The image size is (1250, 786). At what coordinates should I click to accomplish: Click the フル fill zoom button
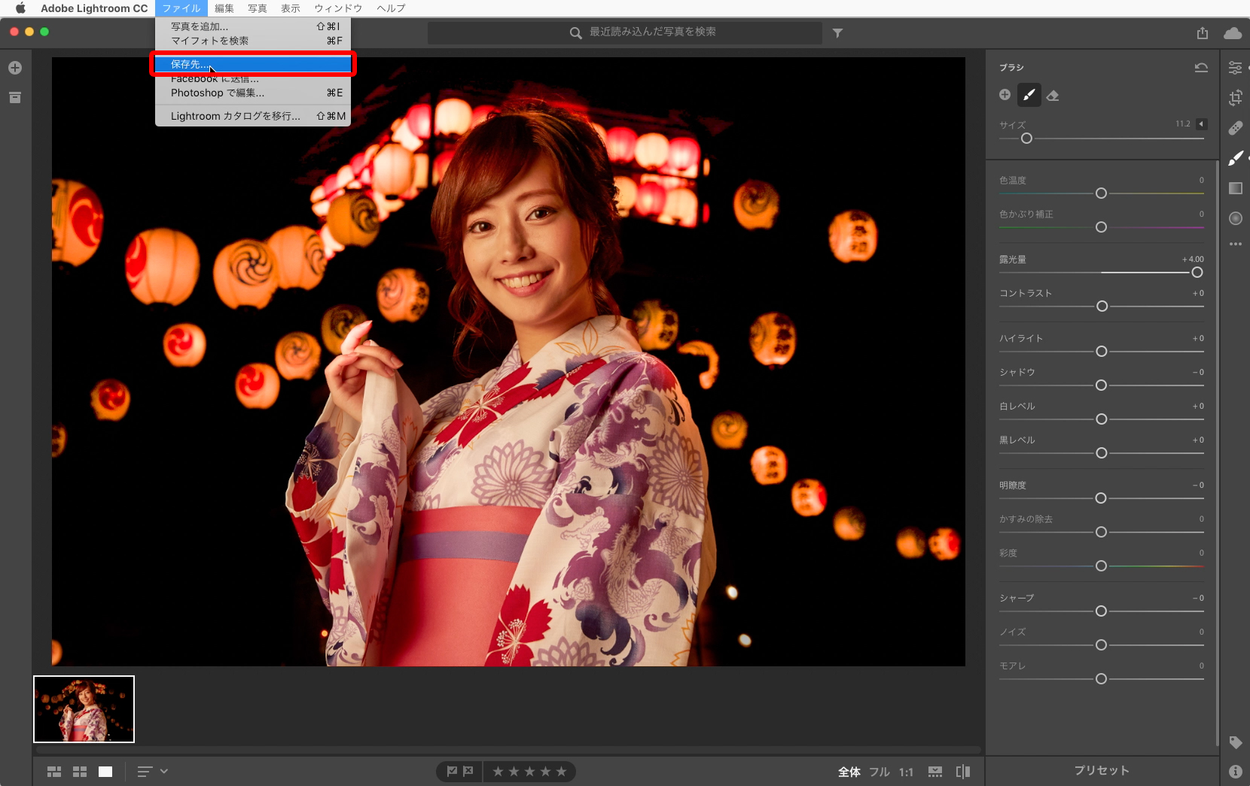880,772
